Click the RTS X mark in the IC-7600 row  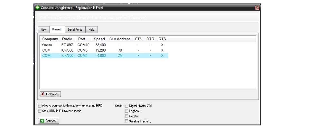(162, 55)
